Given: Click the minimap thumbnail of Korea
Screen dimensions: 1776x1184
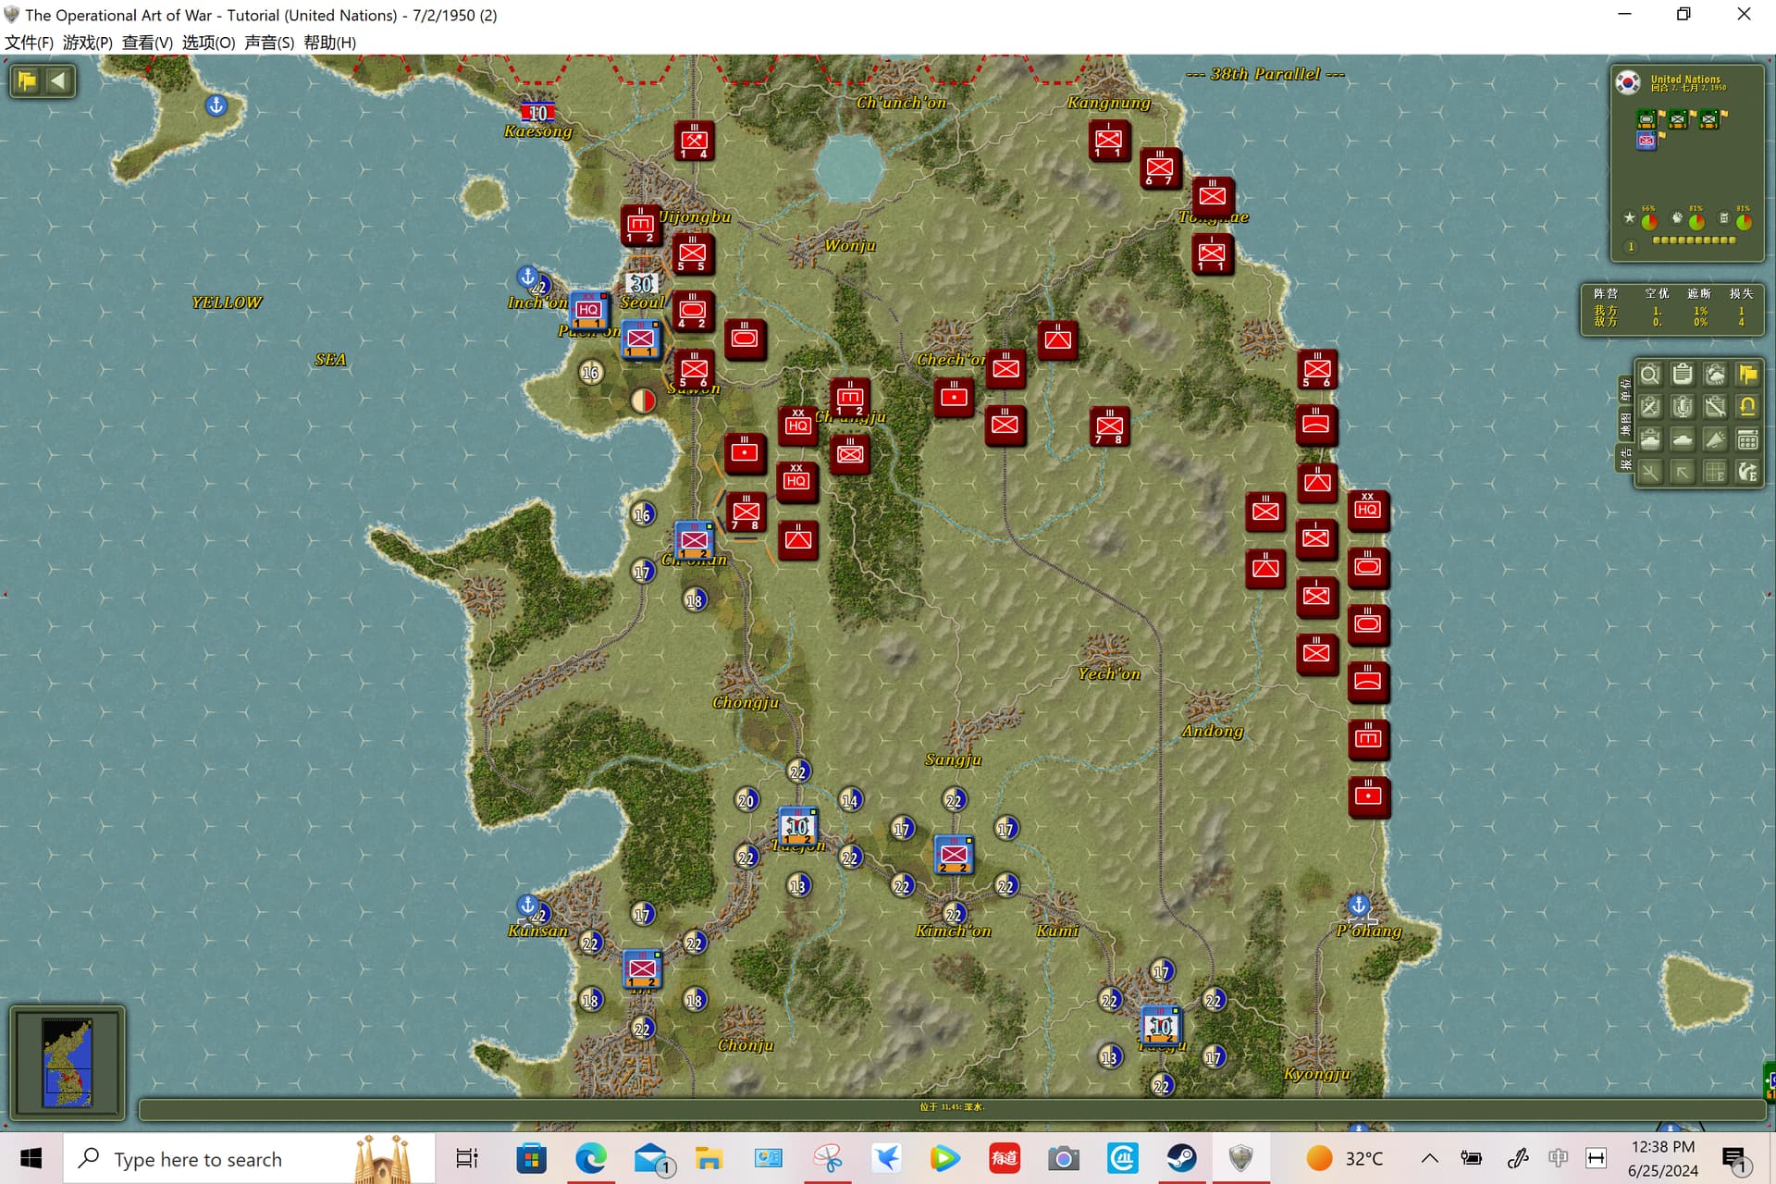Looking at the screenshot, I should (x=68, y=1063).
